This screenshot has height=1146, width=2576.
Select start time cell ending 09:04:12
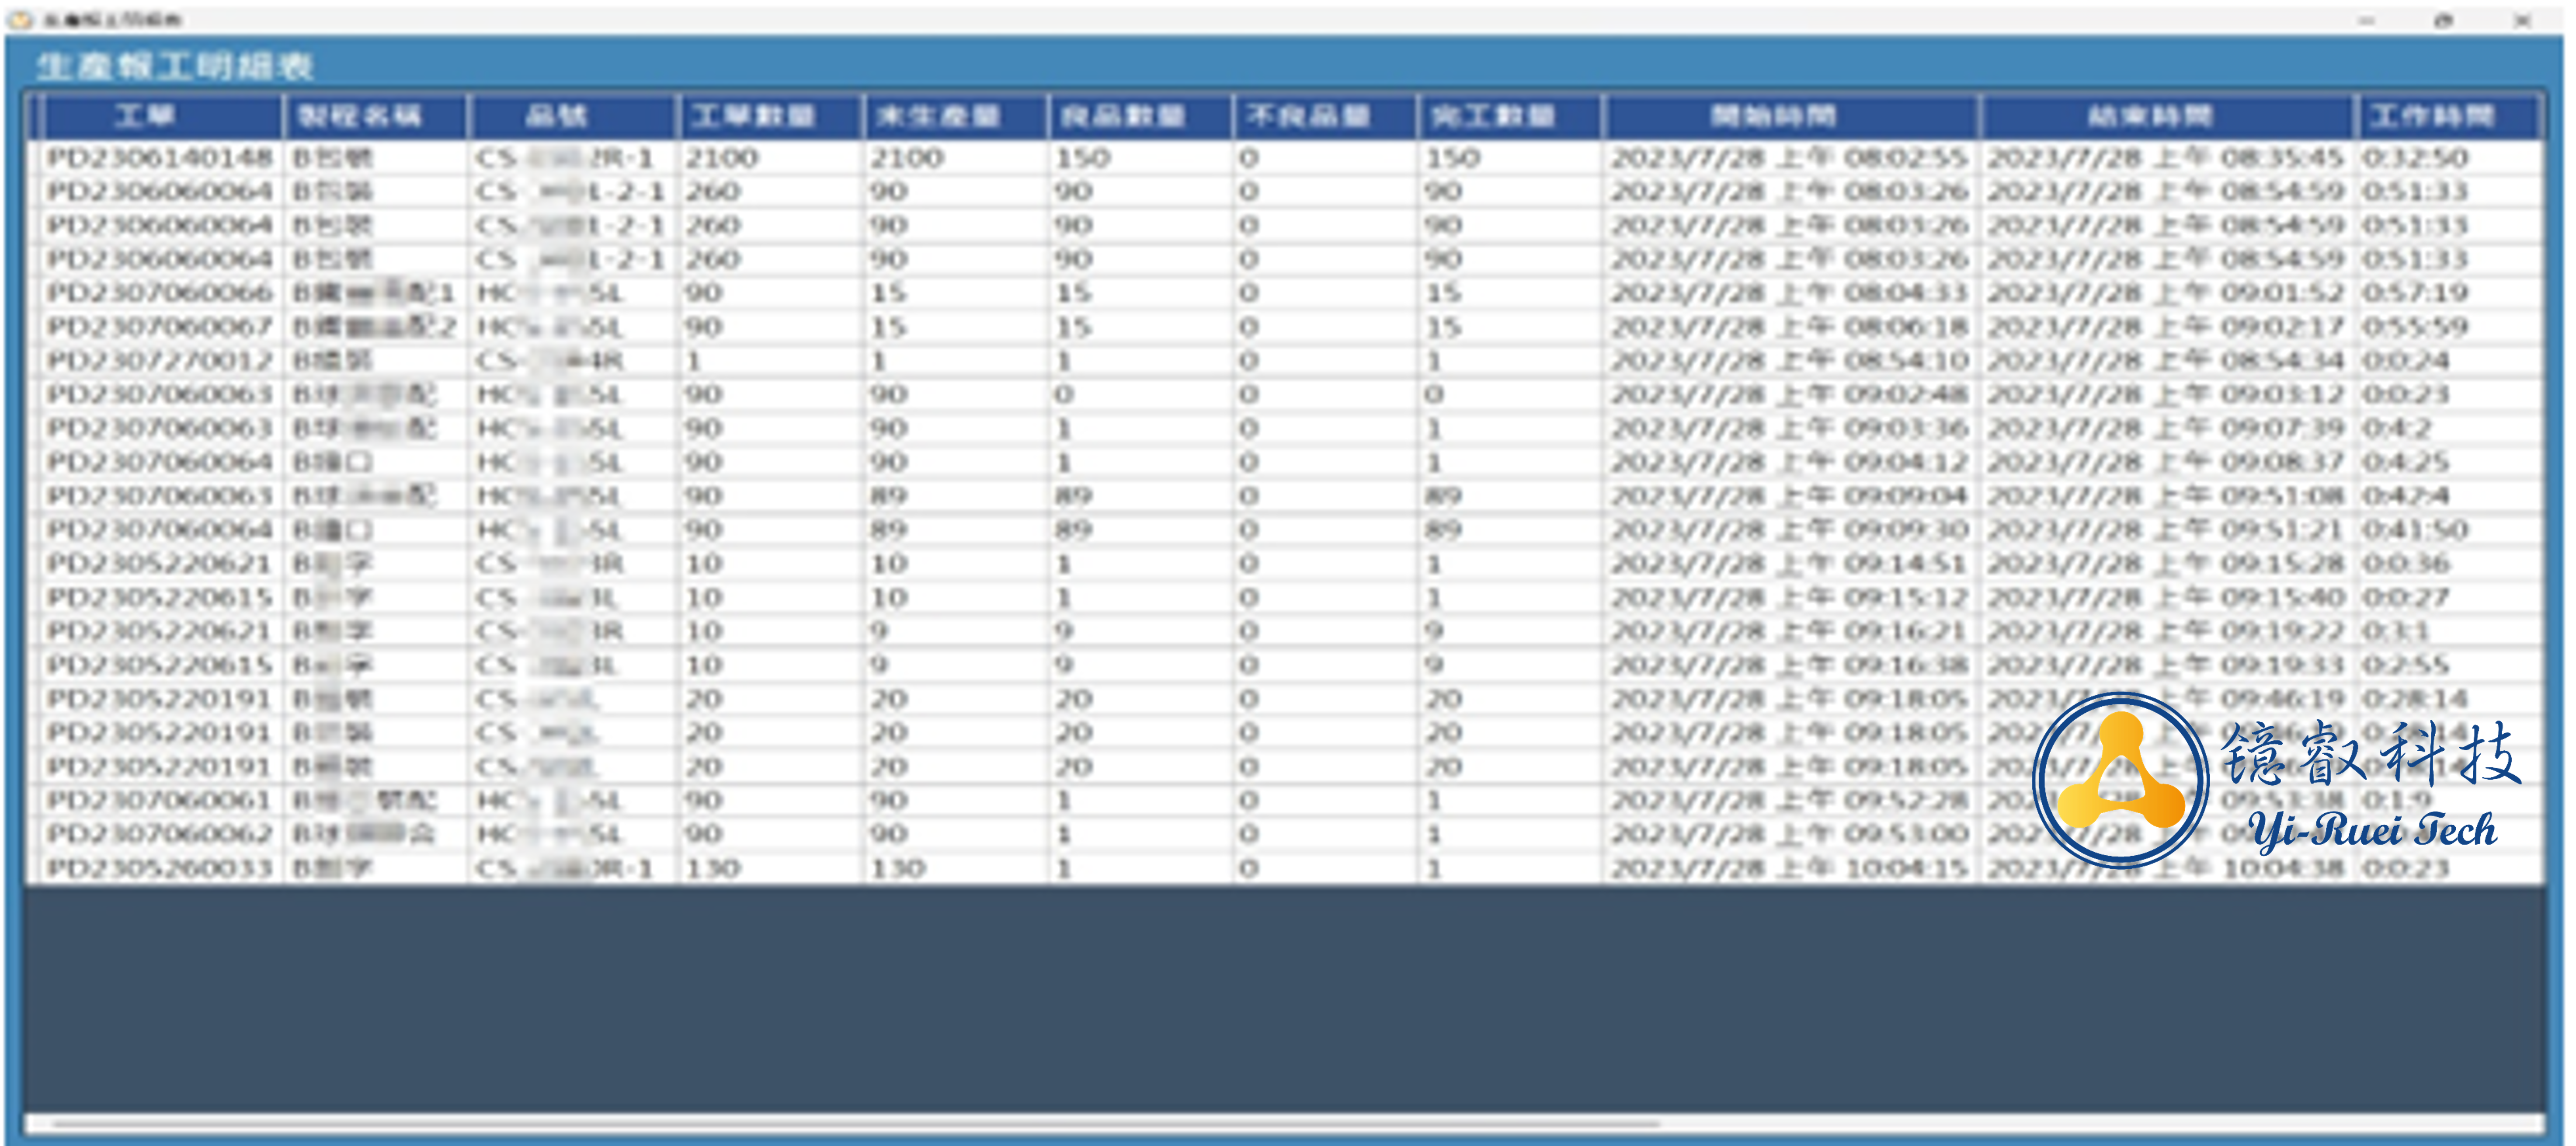coord(1790,462)
